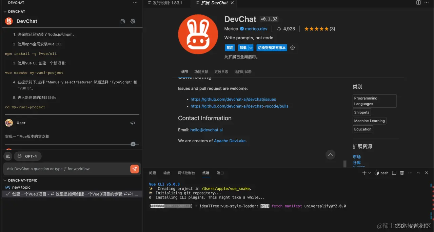Open the DevChat balance wallet icon
Image resolution: width=434 pixels, height=232 pixels.
[123, 21]
